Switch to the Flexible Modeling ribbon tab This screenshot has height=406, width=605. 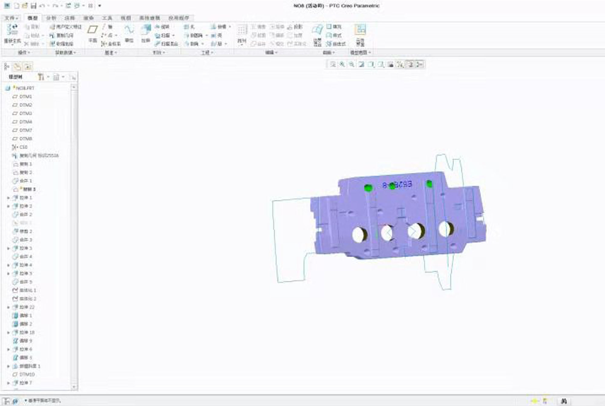149,18
